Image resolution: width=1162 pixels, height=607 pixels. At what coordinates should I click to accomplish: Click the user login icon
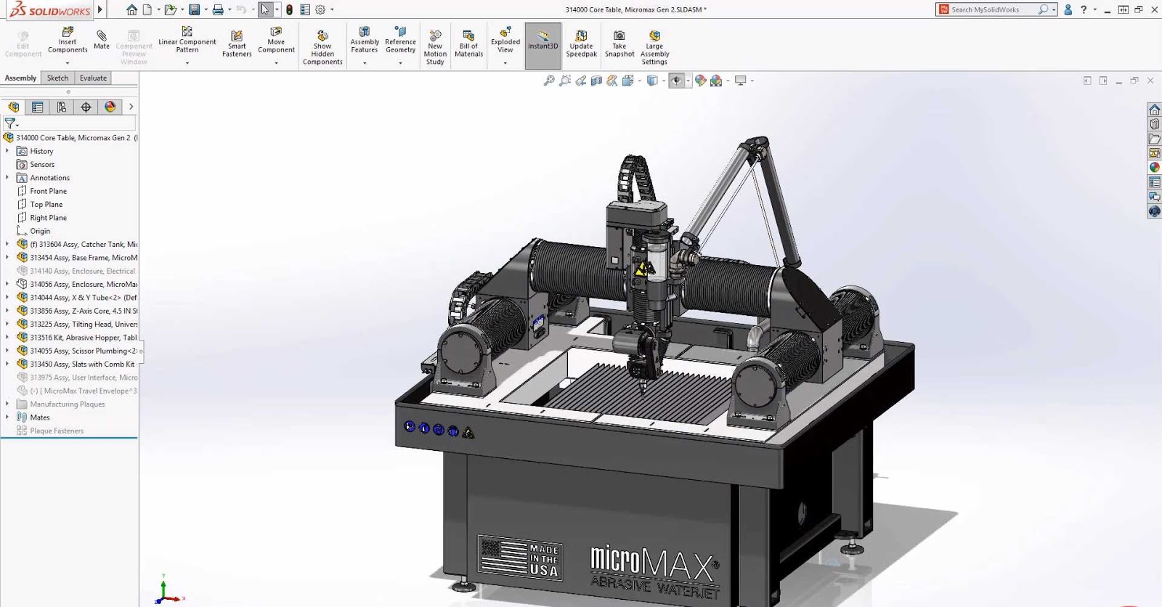(1068, 9)
